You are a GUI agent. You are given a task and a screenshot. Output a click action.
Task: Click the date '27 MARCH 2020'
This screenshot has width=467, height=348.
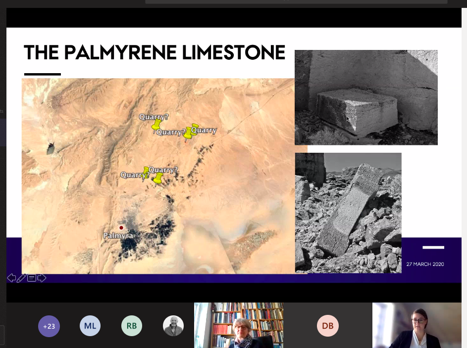tap(425, 264)
